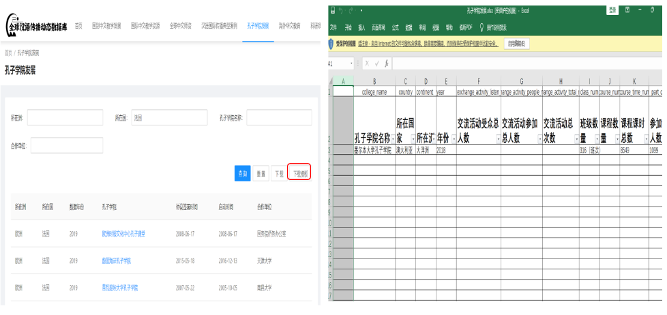
Task: Click the 下载模板 button
Action: (x=299, y=173)
